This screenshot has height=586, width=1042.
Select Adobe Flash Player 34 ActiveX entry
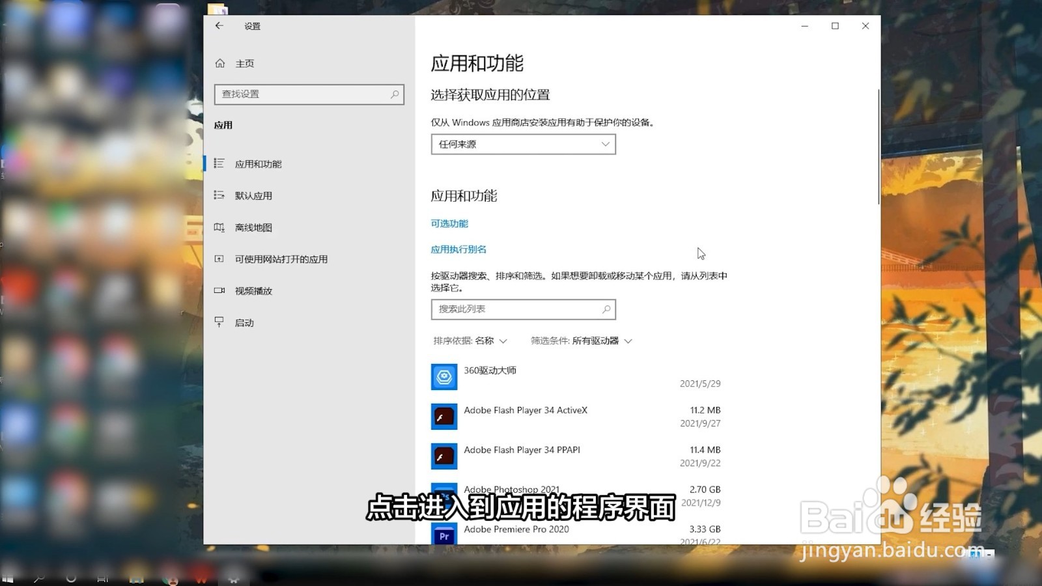576,417
